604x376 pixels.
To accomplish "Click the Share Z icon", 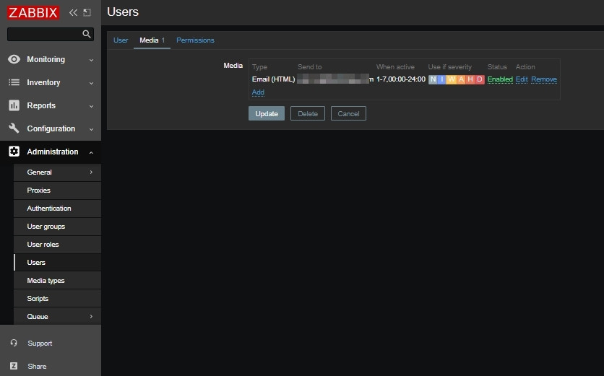I will pyautogui.click(x=14, y=366).
